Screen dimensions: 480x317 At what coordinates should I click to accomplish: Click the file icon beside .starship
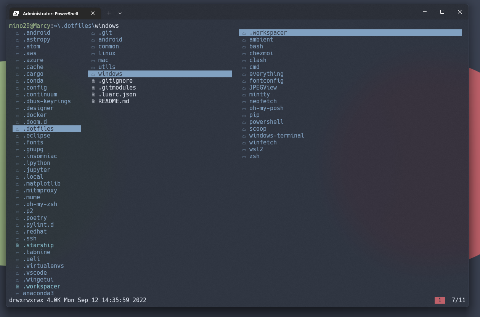pyautogui.click(x=18, y=245)
